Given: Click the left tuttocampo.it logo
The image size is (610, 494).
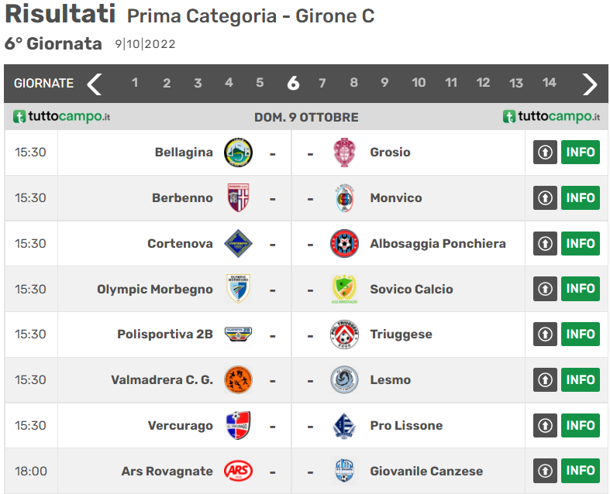Looking at the screenshot, I should pyautogui.click(x=62, y=117).
